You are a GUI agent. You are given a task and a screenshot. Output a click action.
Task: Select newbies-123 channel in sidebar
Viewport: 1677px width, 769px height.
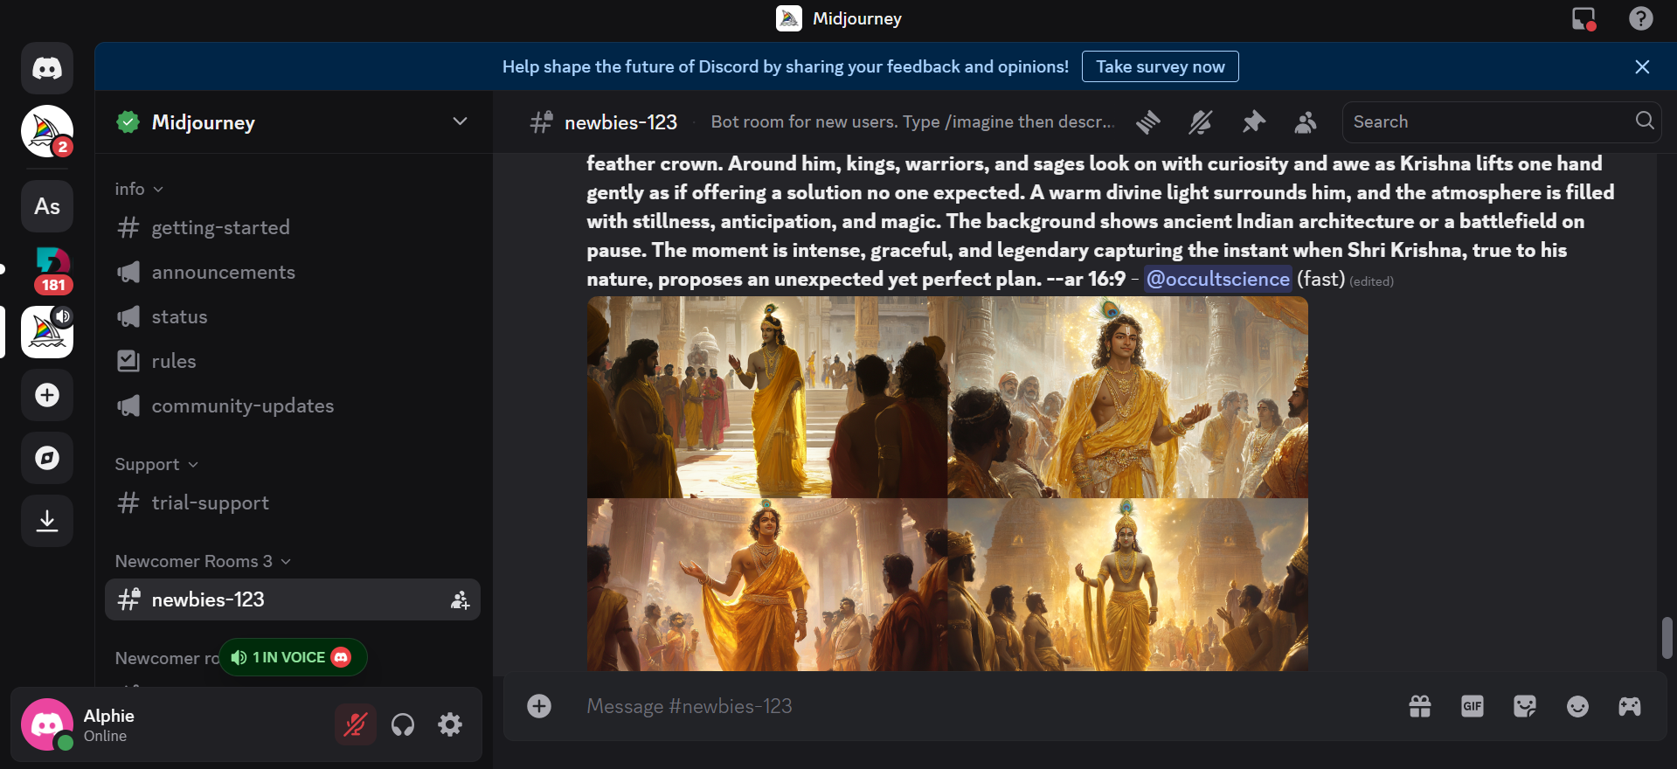[x=292, y=599]
